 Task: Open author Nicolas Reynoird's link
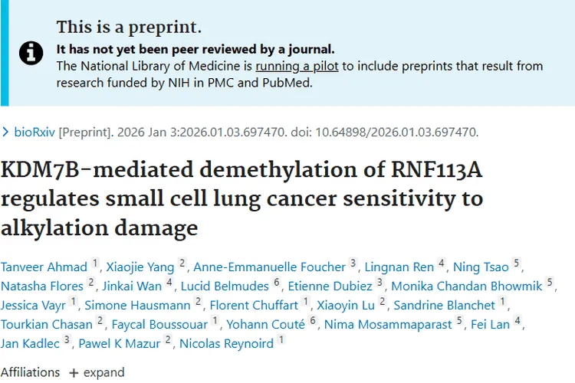tap(227, 343)
